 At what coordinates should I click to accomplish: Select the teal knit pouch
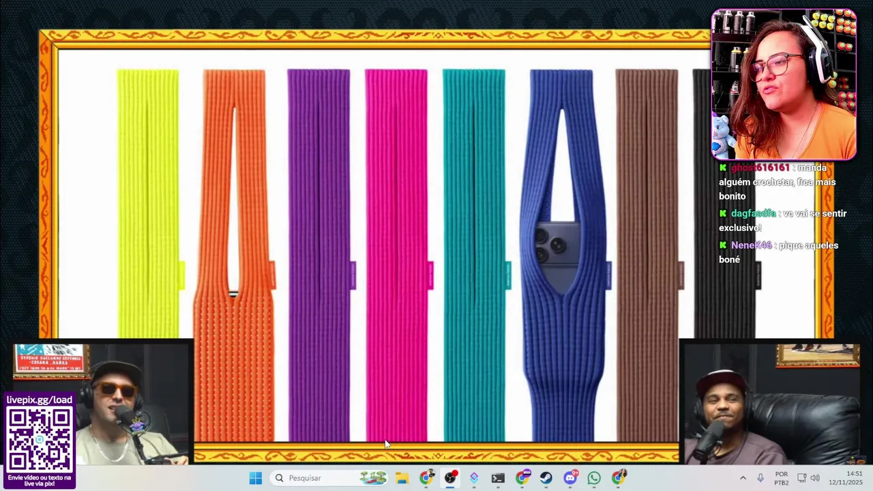pyautogui.click(x=474, y=256)
